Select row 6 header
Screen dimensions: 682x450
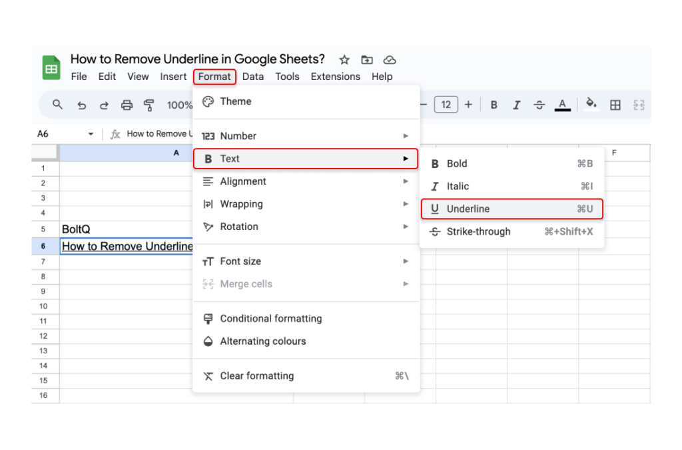tap(45, 246)
